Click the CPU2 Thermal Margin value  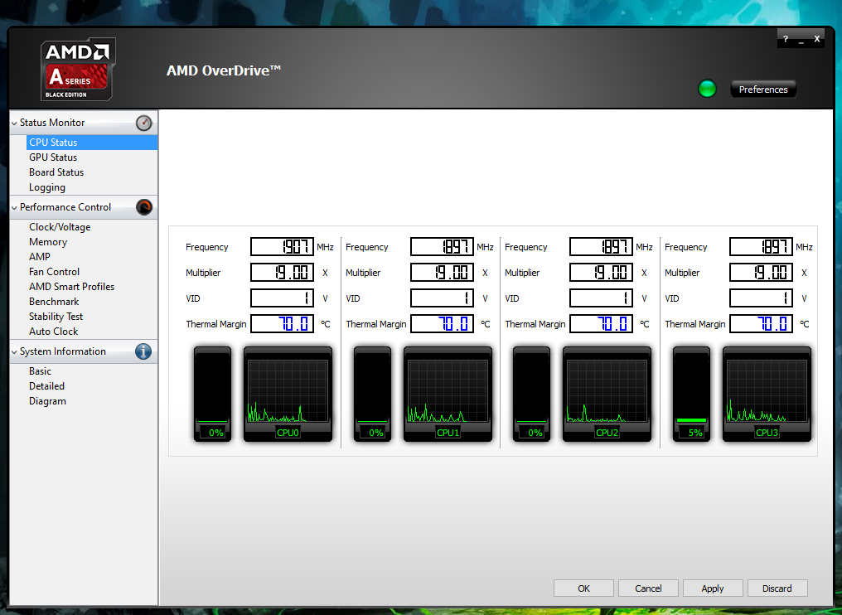click(x=601, y=324)
